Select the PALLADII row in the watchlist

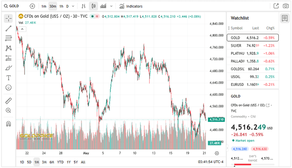click(x=253, y=61)
